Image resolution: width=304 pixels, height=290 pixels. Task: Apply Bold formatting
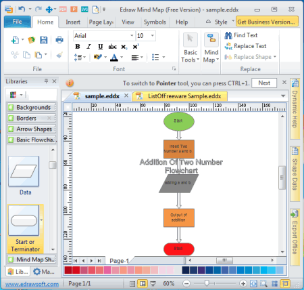click(78, 47)
